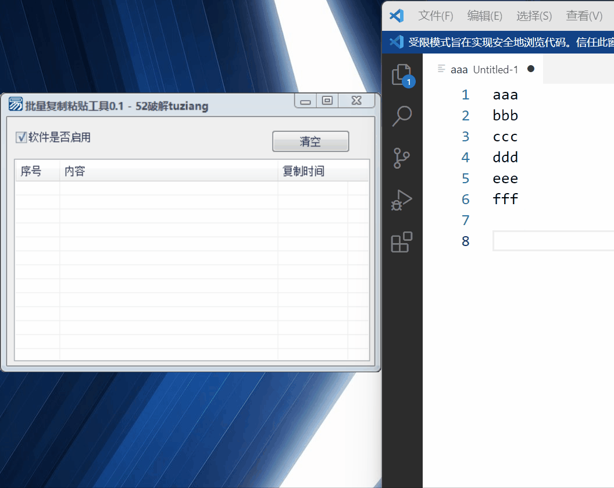614x488 pixels.
Task: Click the batch copy tool's title icon
Action: pos(16,105)
